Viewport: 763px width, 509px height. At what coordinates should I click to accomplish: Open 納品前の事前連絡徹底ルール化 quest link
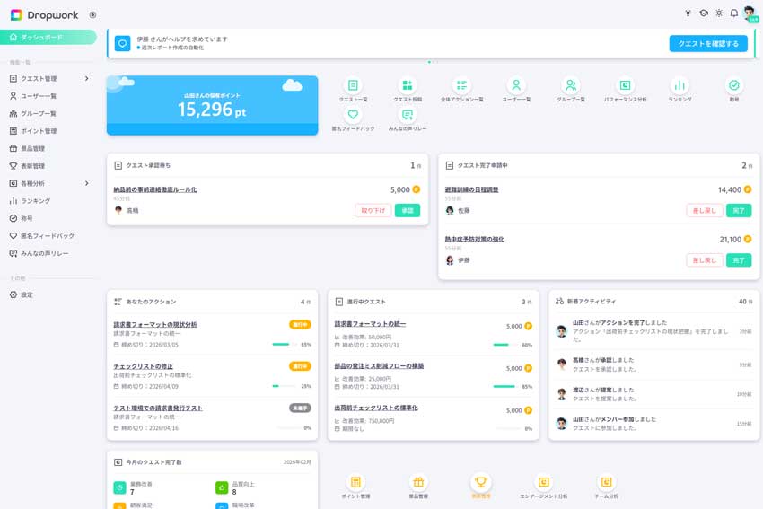[x=155, y=189]
